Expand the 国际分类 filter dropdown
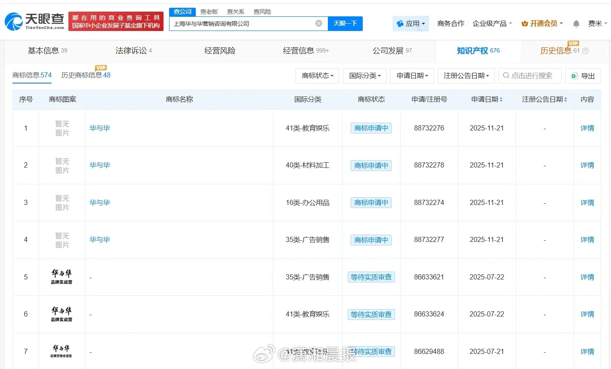This screenshot has height=369, width=611. point(364,76)
